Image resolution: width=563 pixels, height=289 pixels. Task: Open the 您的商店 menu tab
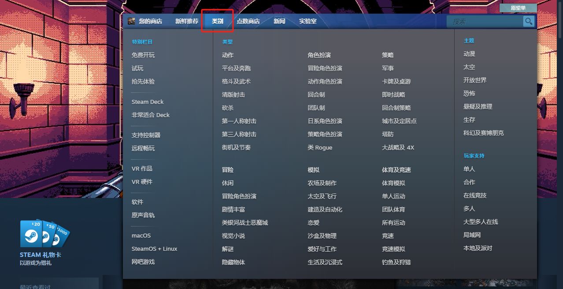[x=150, y=21]
